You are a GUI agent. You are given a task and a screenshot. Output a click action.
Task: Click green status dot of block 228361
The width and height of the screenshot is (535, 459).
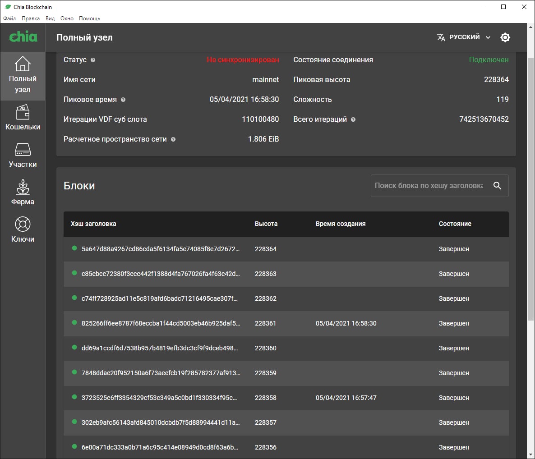point(74,322)
